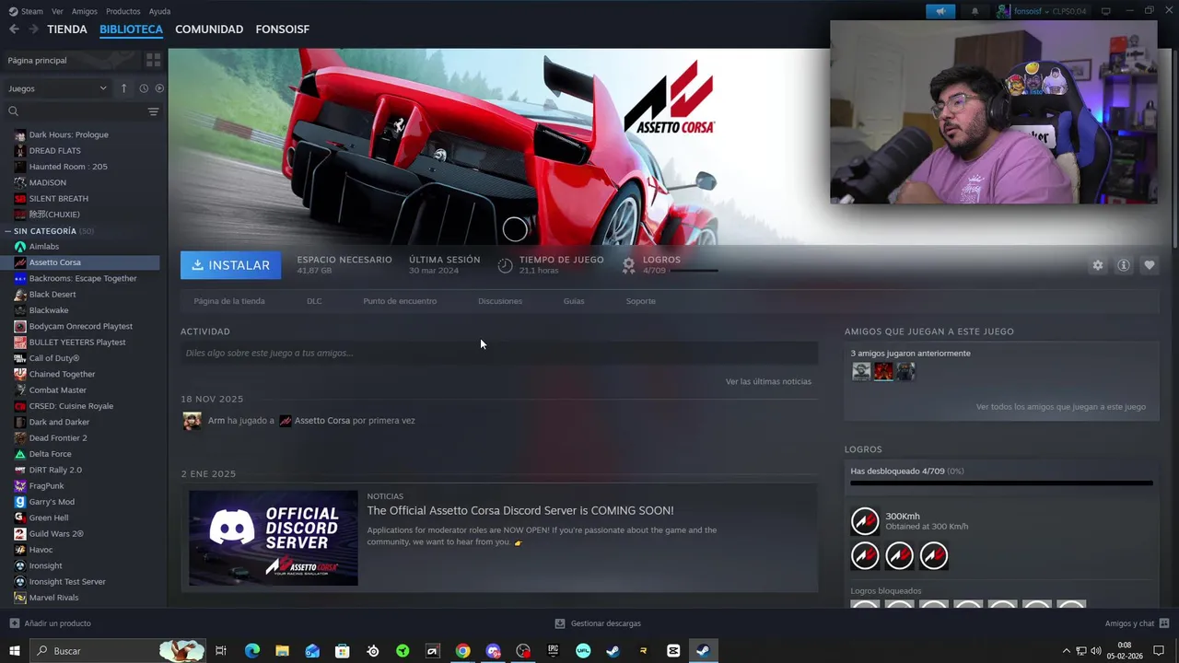Open the download manager icon
The height and width of the screenshot is (663, 1179).
[559, 623]
